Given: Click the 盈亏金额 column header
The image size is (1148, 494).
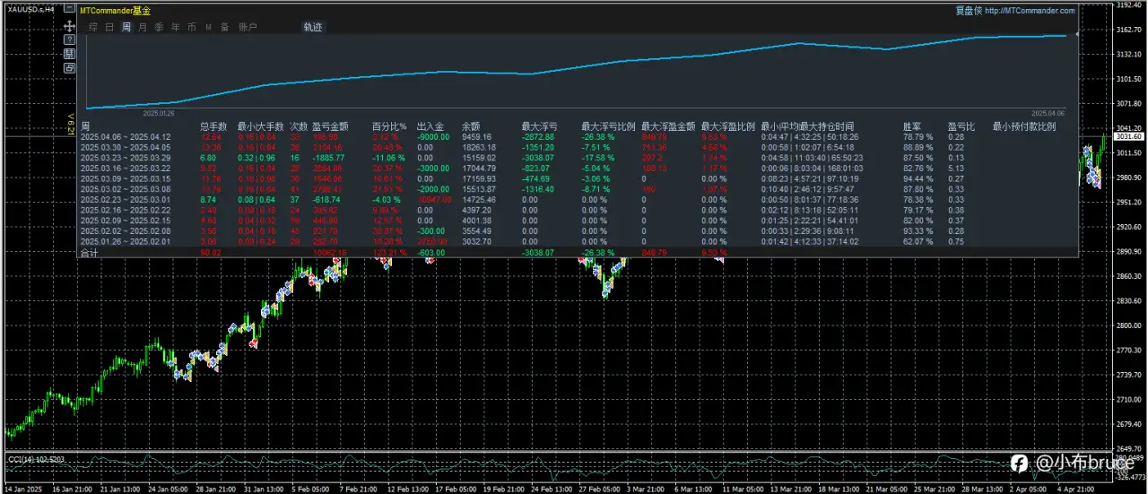Looking at the screenshot, I should [x=331, y=126].
